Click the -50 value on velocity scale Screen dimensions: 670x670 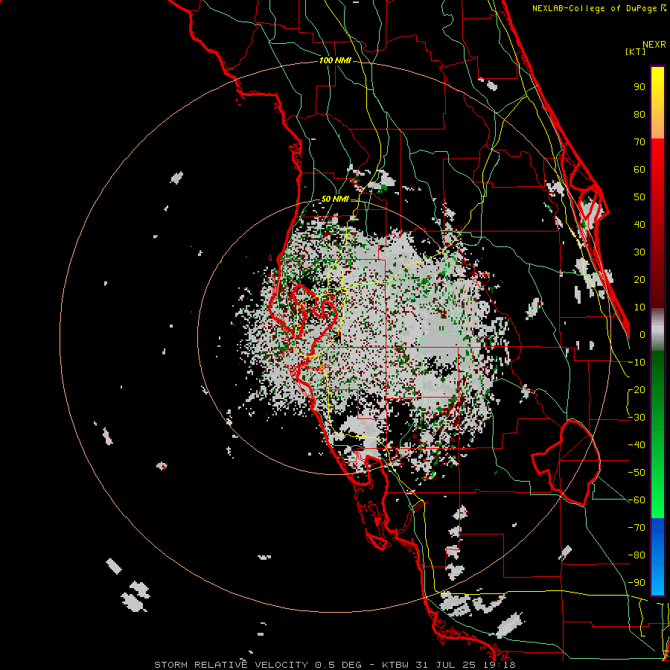636,473
